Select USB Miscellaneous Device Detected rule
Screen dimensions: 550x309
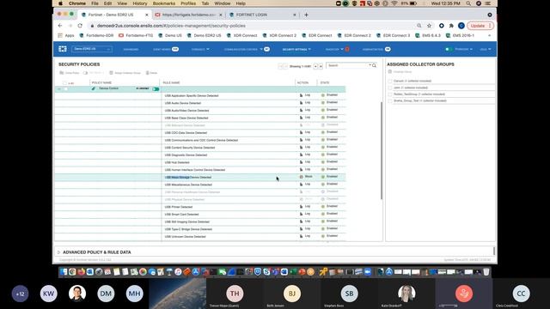pyautogui.click(x=188, y=185)
